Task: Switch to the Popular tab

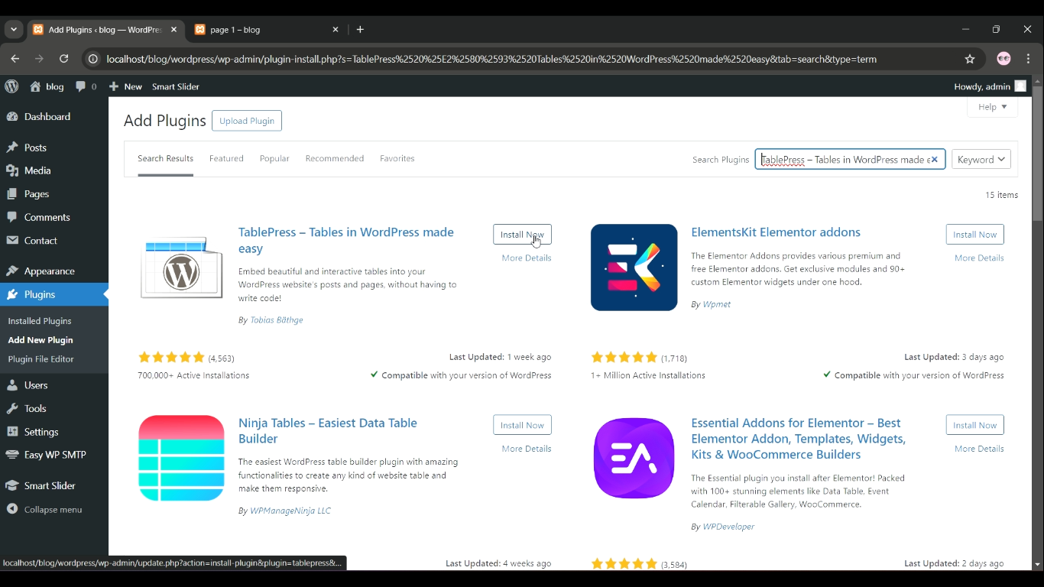Action: (x=274, y=158)
